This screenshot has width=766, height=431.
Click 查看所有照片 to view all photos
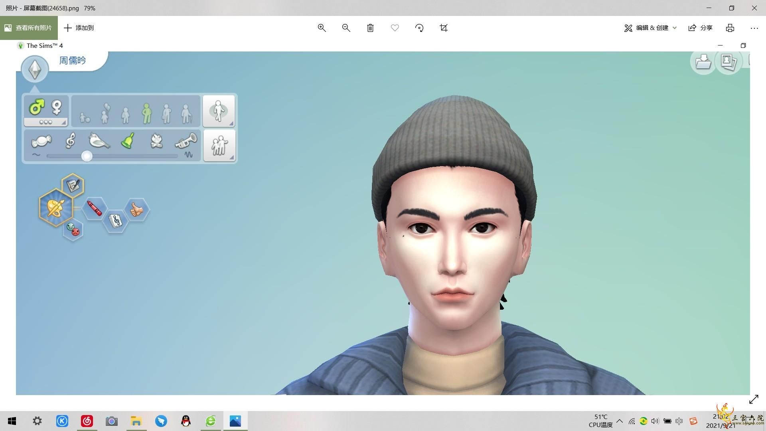(x=29, y=28)
